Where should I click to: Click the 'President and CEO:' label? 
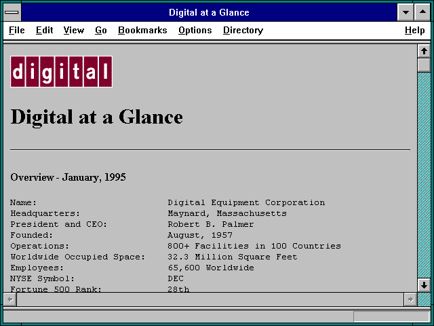[x=59, y=224]
